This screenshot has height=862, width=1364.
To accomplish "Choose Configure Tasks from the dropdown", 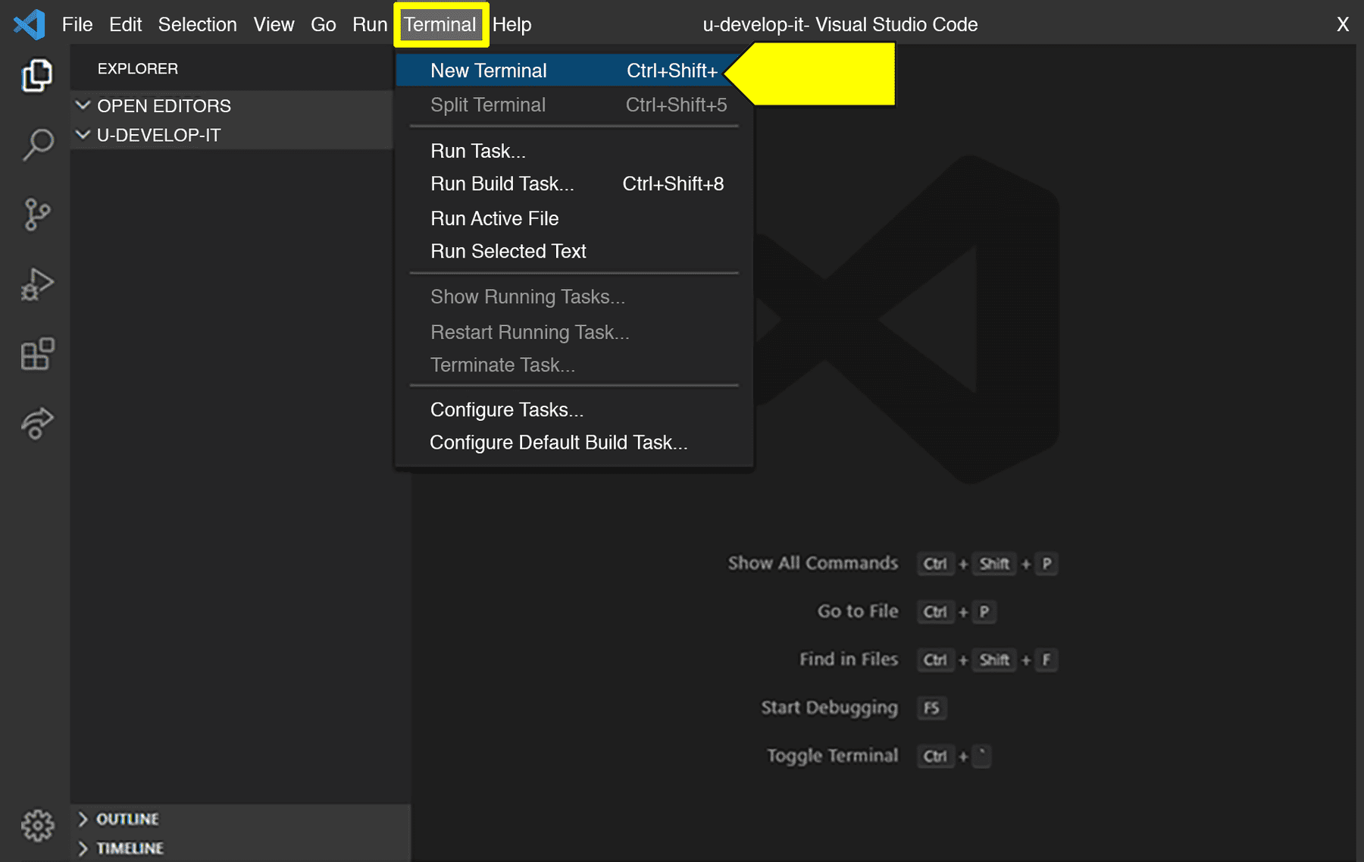I will tap(506, 409).
